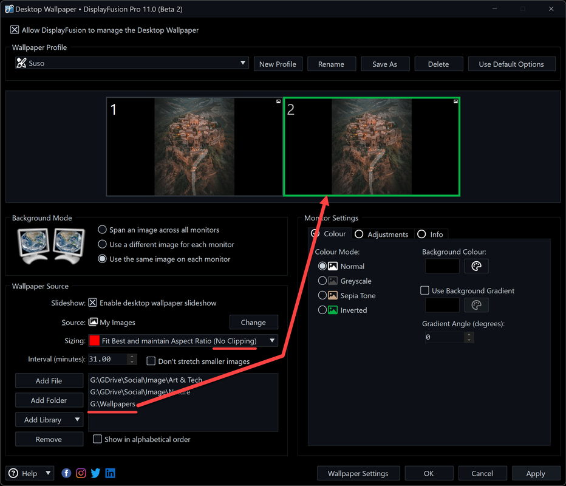Click the Change source button
The height and width of the screenshot is (486, 566).
tap(253, 322)
